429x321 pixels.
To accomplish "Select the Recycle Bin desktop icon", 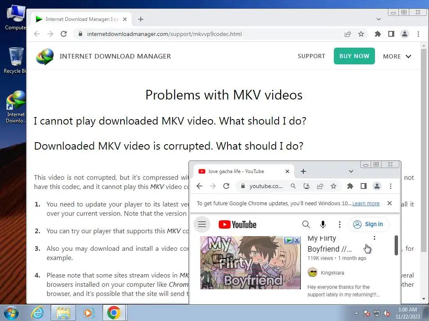I will [16, 60].
